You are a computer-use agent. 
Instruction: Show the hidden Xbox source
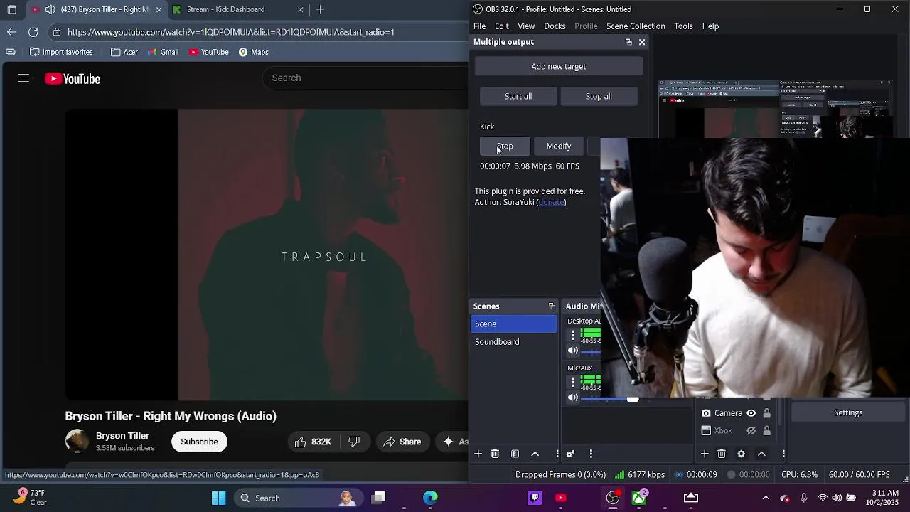tap(751, 431)
